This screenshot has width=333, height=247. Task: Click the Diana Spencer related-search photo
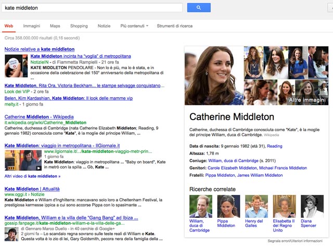pyautogui.click(x=312, y=206)
